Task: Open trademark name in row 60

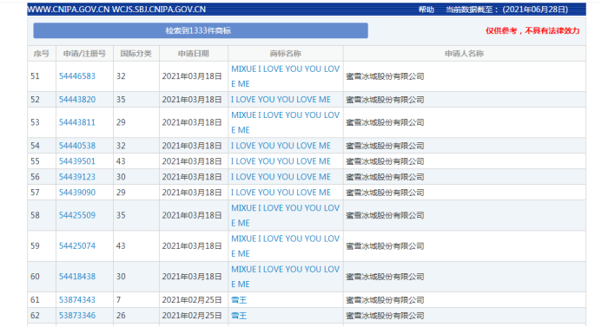Action: point(285,277)
